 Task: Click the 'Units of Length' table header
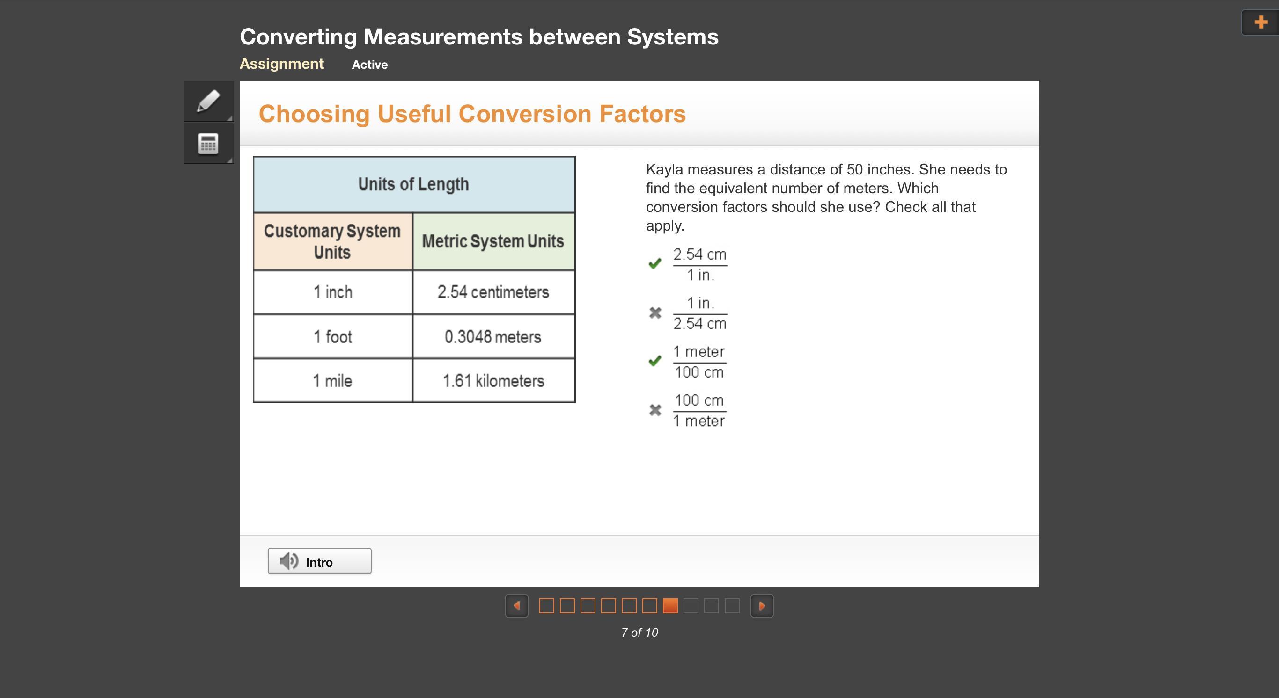[414, 184]
